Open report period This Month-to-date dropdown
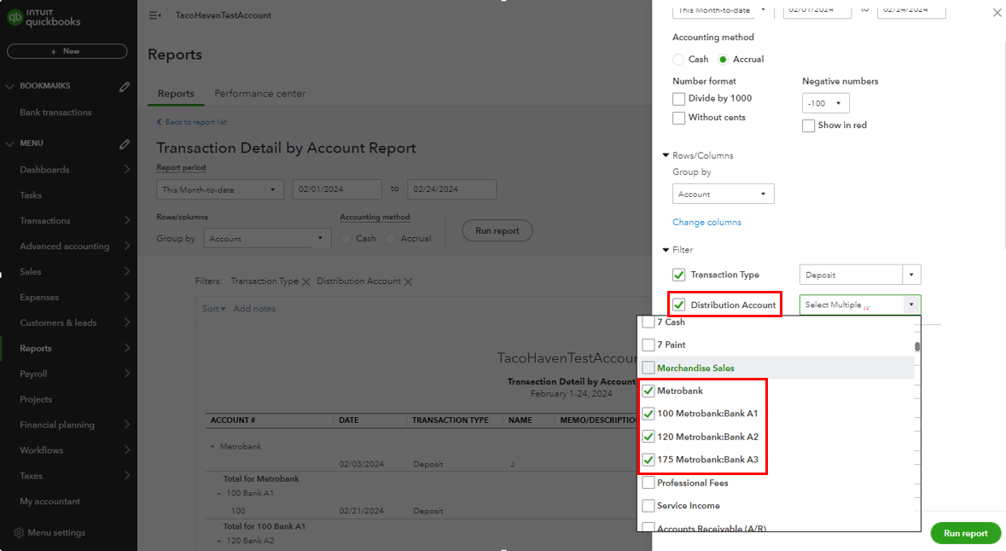Image resolution: width=1006 pixels, height=551 pixels. (x=219, y=189)
